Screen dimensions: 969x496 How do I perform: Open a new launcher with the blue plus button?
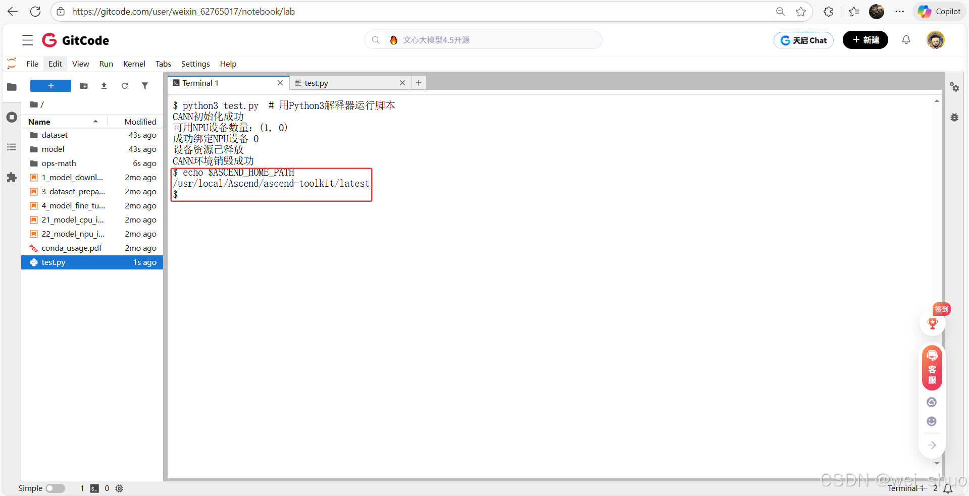(50, 86)
